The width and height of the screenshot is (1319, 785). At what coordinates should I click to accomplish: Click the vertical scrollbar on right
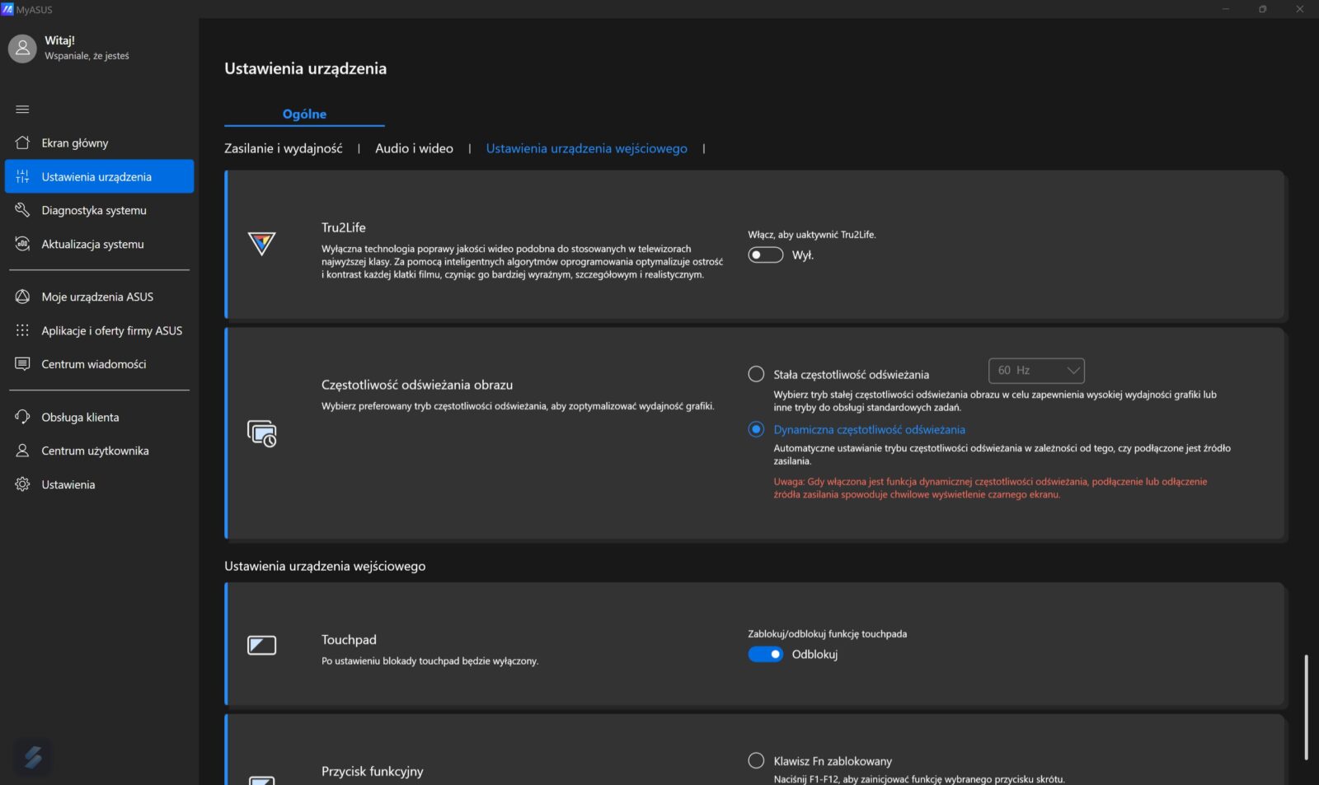coord(1306,707)
